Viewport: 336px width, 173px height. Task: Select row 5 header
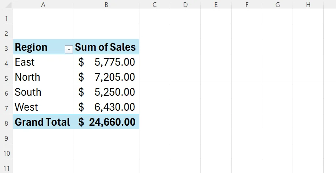pos(7,77)
